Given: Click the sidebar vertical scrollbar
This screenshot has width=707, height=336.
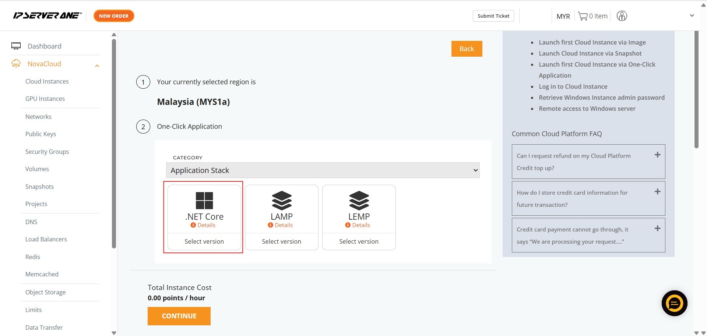Looking at the screenshot, I should [x=114, y=144].
